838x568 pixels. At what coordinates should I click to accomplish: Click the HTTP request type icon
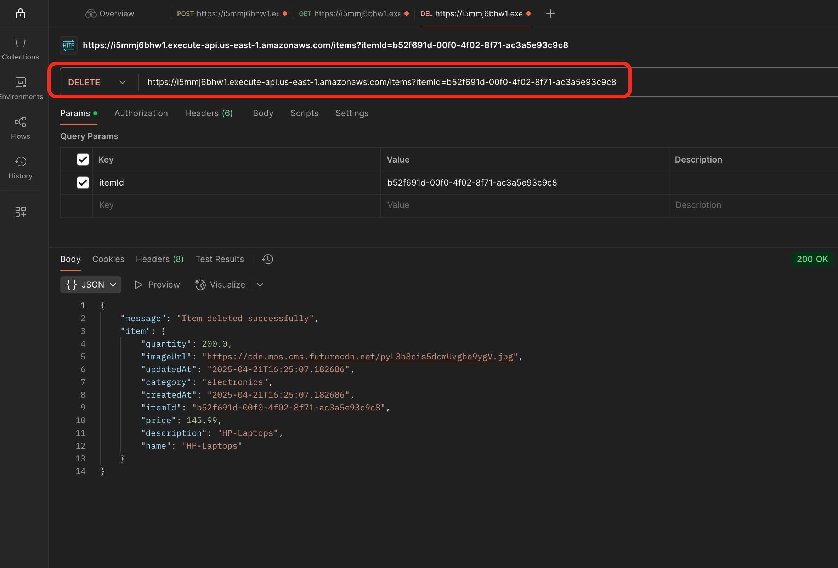(68, 45)
